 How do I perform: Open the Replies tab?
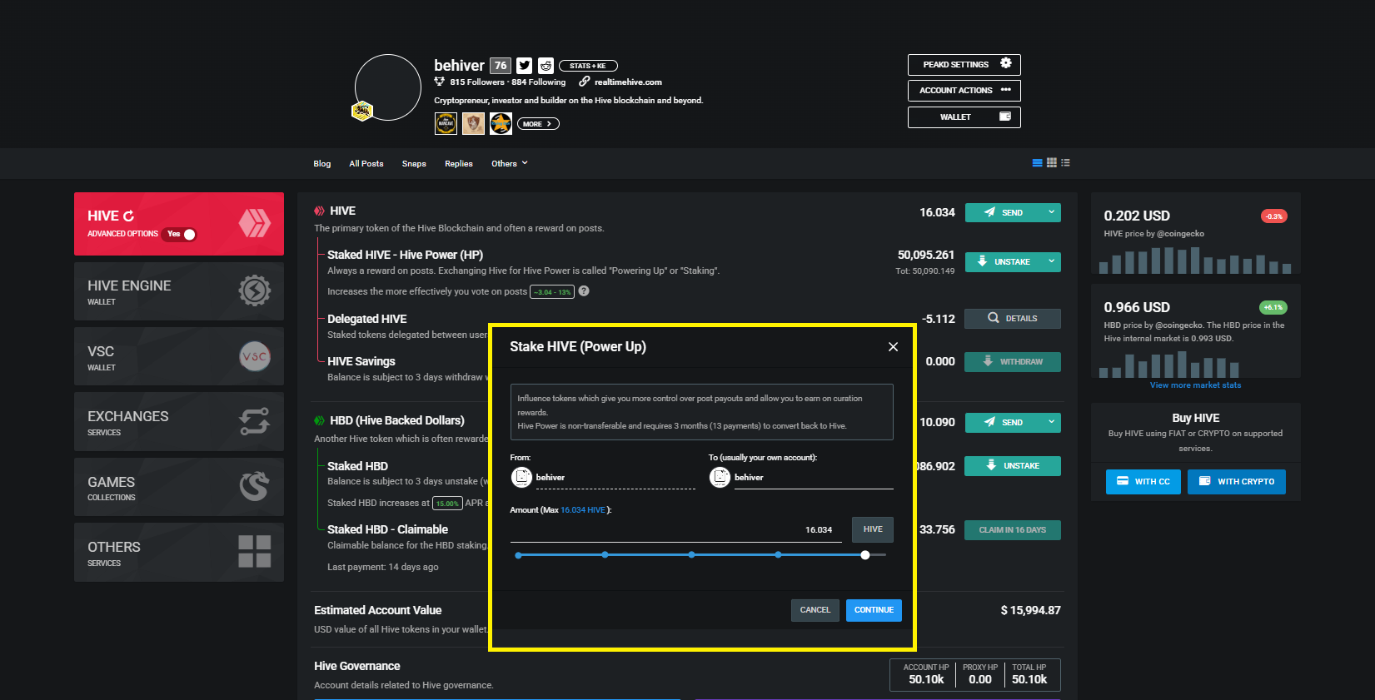click(x=459, y=163)
